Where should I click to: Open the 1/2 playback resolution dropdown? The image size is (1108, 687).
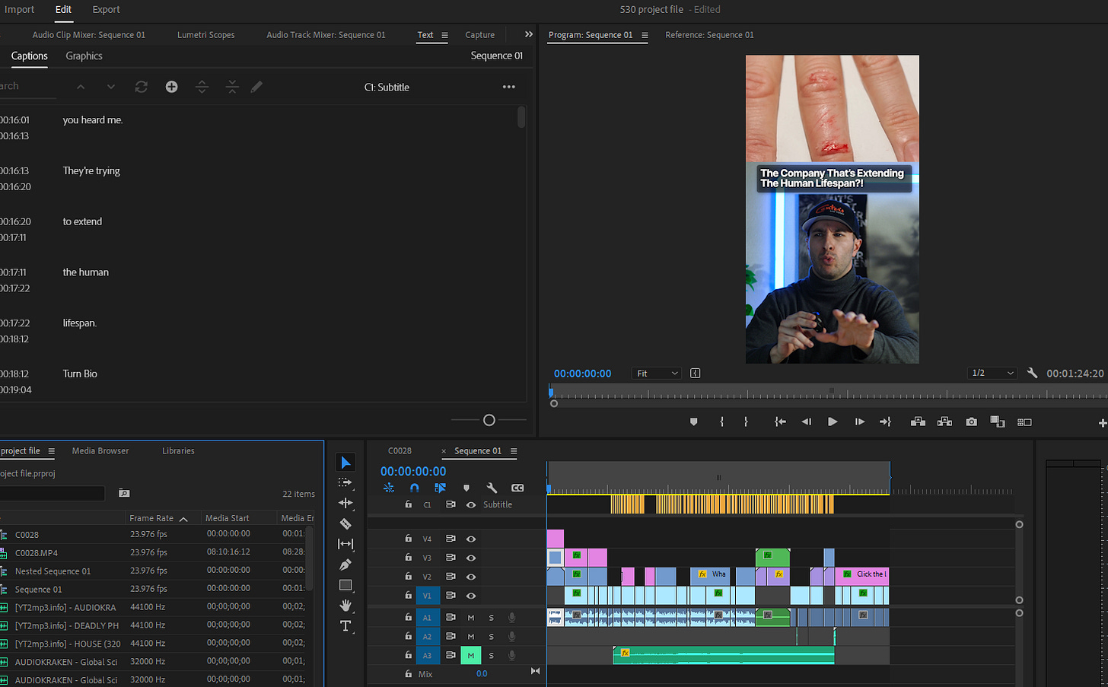tap(992, 373)
